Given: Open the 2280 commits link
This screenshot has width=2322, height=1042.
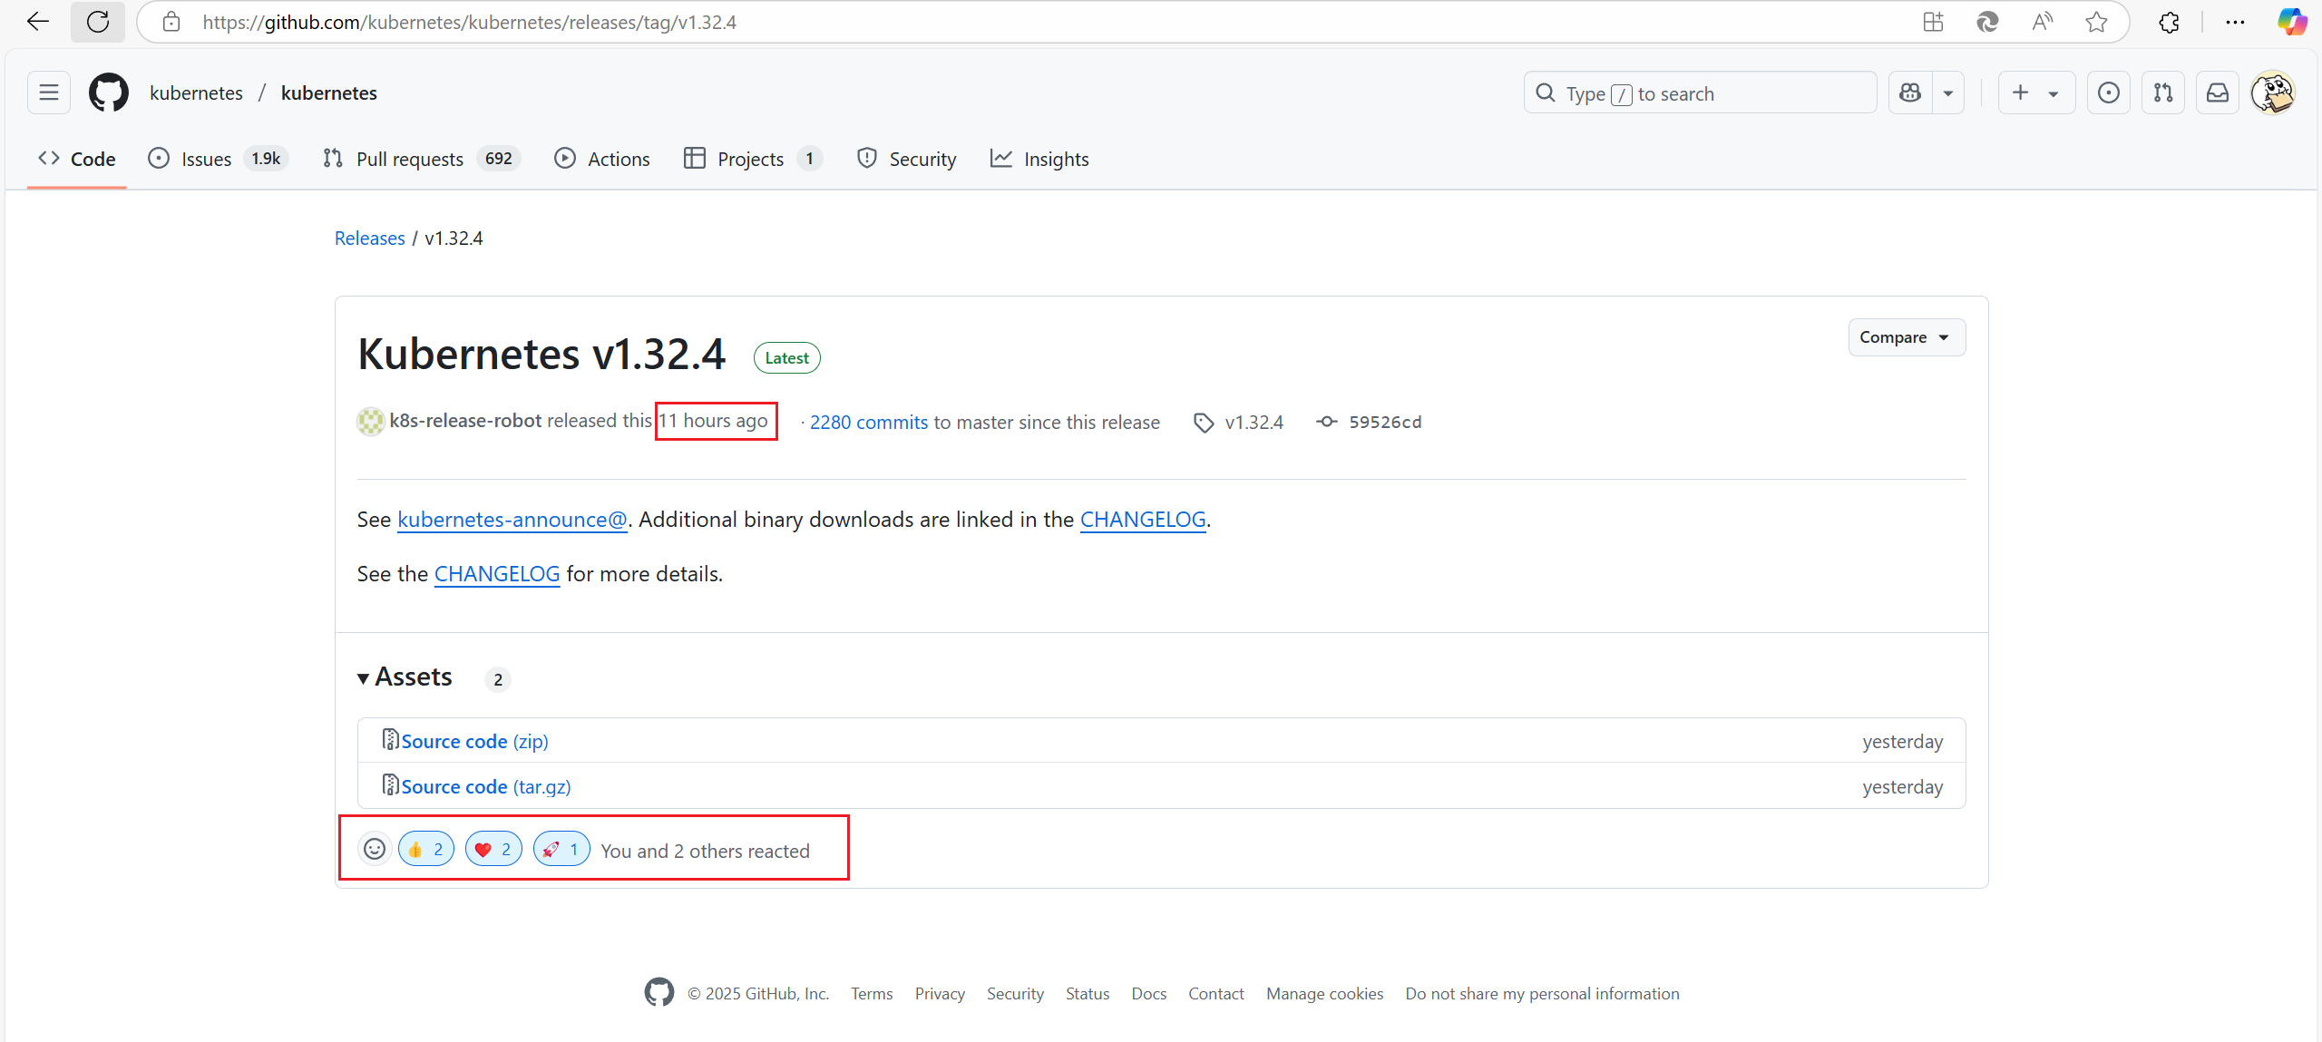Looking at the screenshot, I should (868, 423).
